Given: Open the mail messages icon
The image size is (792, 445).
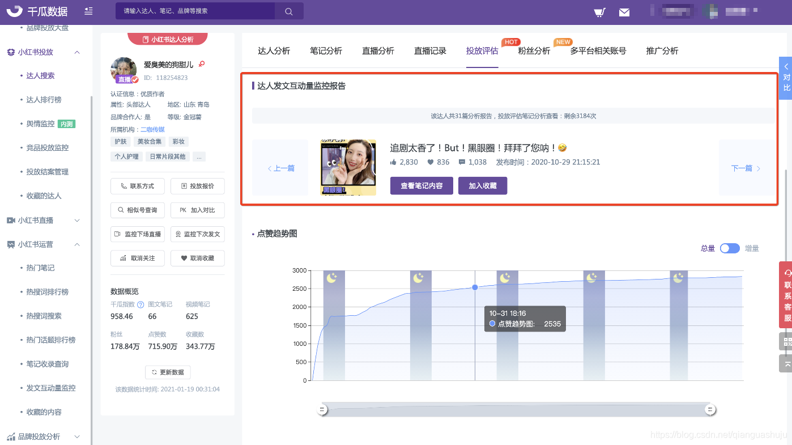Looking at the screenshot, I should [624, 12].
